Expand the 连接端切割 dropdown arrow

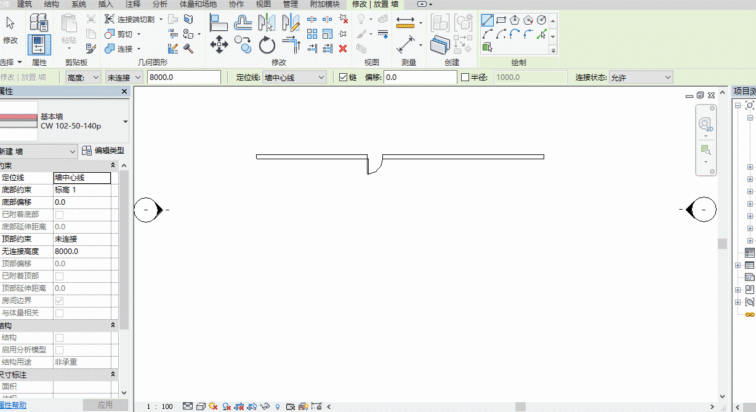(161, 20)
